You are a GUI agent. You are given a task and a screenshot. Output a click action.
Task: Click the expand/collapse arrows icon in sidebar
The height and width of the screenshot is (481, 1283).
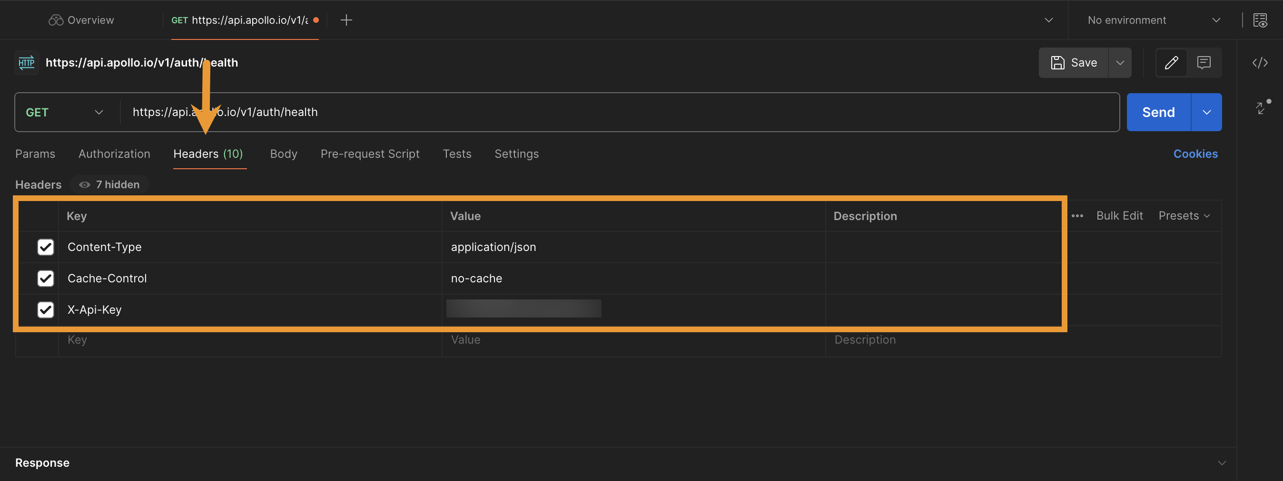point(1261,107)
